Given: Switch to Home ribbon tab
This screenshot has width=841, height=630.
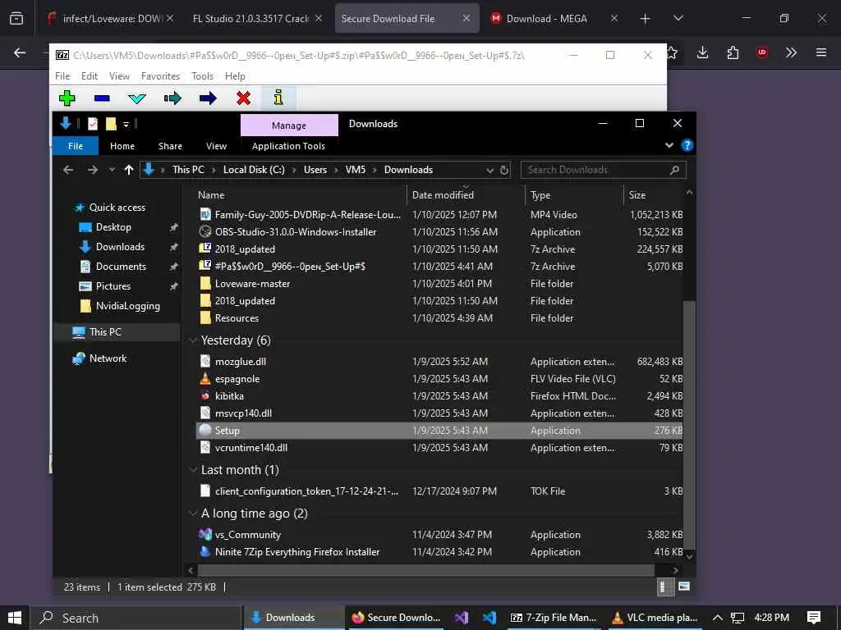Looking at the screenshot, I should pos(122,146).
